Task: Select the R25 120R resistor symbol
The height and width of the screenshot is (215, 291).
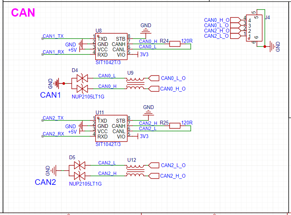Action: pyautogui.click(x=174, y=126)
